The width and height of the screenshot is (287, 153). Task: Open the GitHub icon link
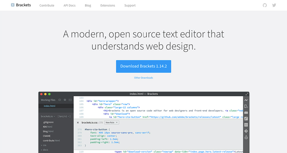(265, 5)
